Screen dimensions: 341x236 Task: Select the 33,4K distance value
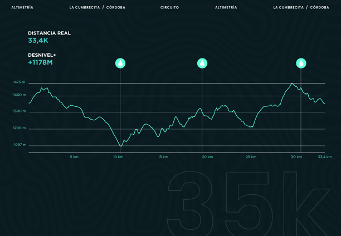(38, 41)
